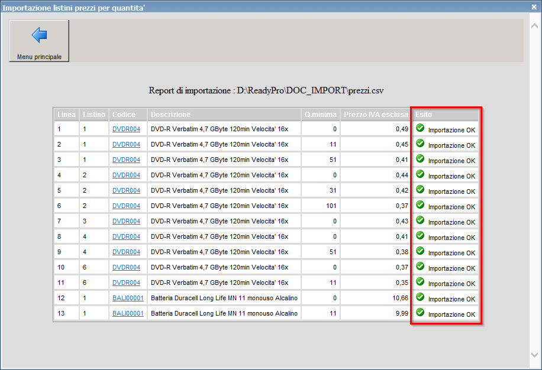
Task: Click the Prezzo IVA esclusa column header
Action: coord(376,114)
